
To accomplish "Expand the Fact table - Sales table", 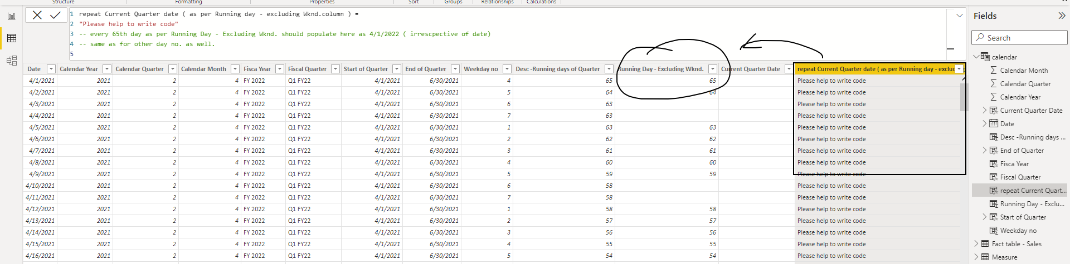I will [x=976, y=244].
